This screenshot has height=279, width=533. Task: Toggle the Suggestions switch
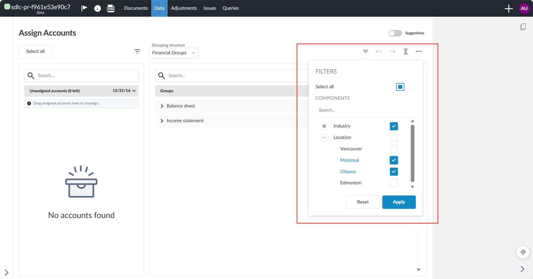pyautogui.click(x=395, y=33)
